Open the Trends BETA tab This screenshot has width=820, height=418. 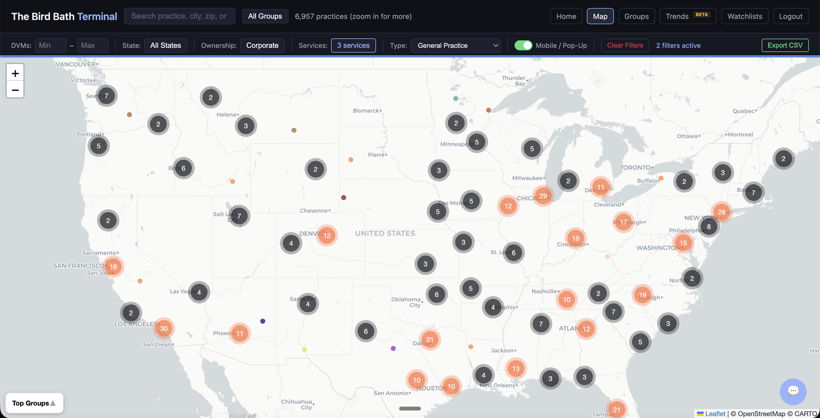pyautogui.click(x=688, y=16)
